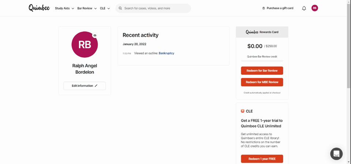Screen dimensions: 351x164
Task: Click the pencil icon beside Edit information
Action: click(96, 86)
